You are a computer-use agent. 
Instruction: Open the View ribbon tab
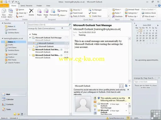pyautogui.click(x=48, y=6)
